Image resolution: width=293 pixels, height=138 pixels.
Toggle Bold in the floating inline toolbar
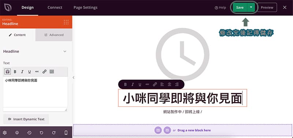point(125,85)
